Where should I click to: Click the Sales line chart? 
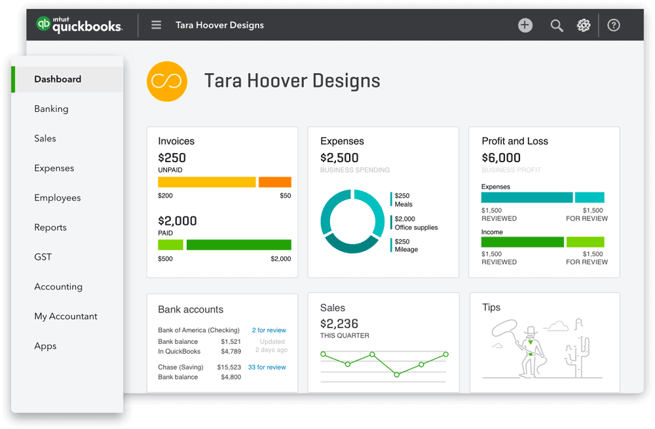pos(384,365)
